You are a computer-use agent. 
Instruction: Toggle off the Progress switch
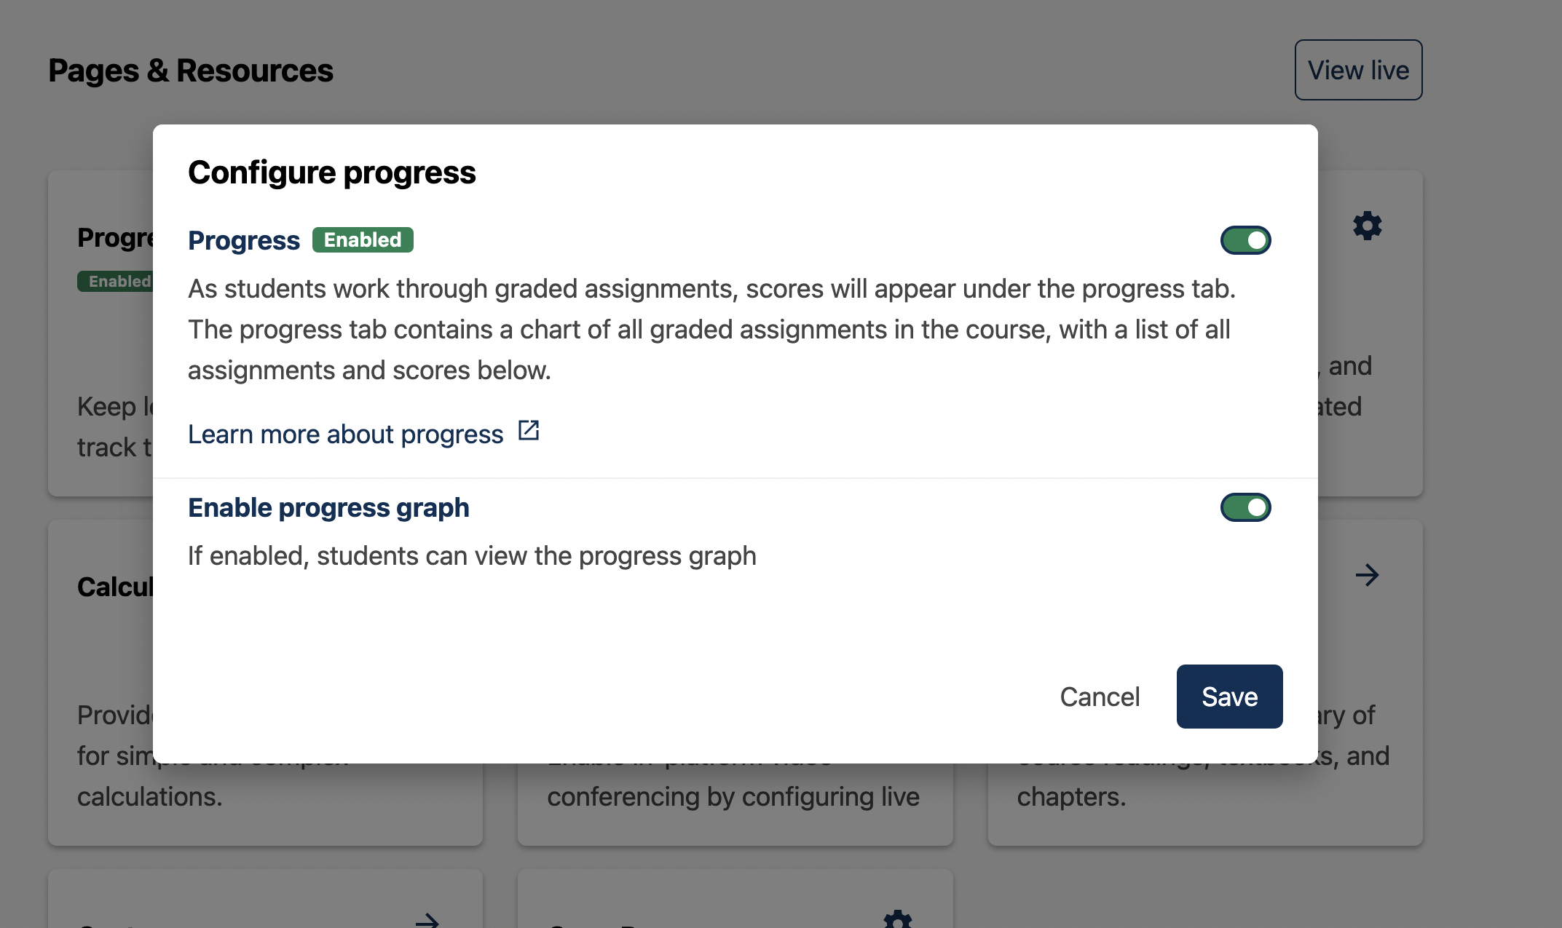tap(1245, 240)
